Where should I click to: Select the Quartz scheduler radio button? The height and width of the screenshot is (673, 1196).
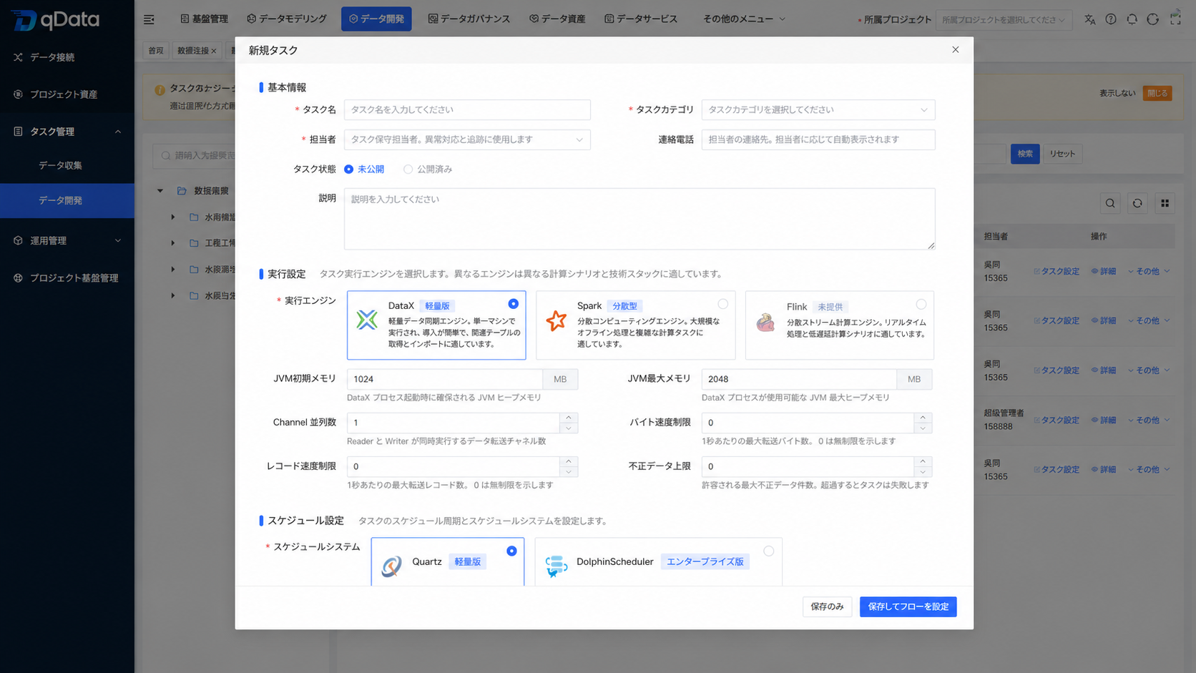pos(511,551)
